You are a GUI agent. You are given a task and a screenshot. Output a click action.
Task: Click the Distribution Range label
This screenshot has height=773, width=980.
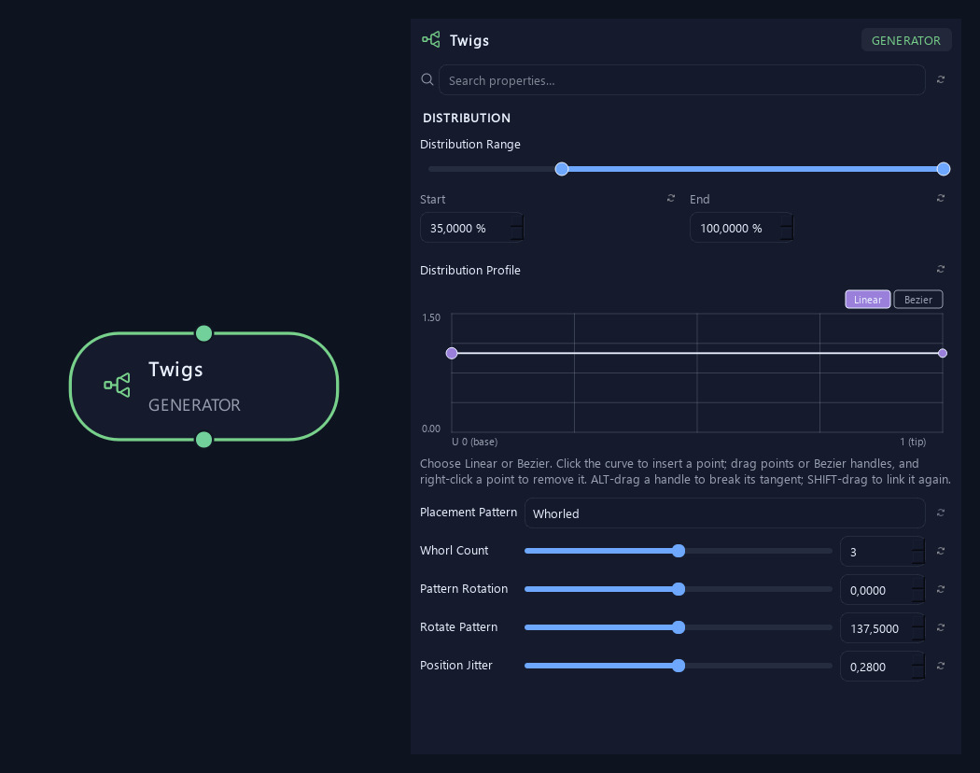pos(470,145)
